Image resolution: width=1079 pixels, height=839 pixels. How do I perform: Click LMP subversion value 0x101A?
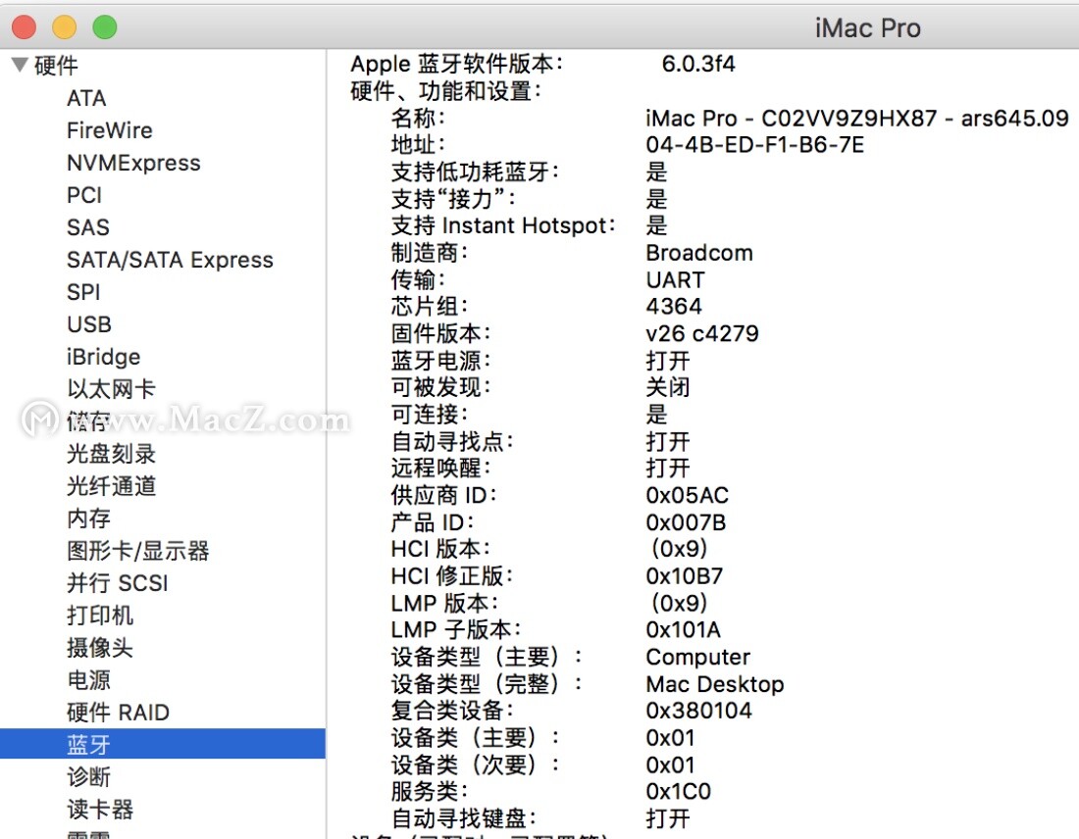(x=683, y=630)
